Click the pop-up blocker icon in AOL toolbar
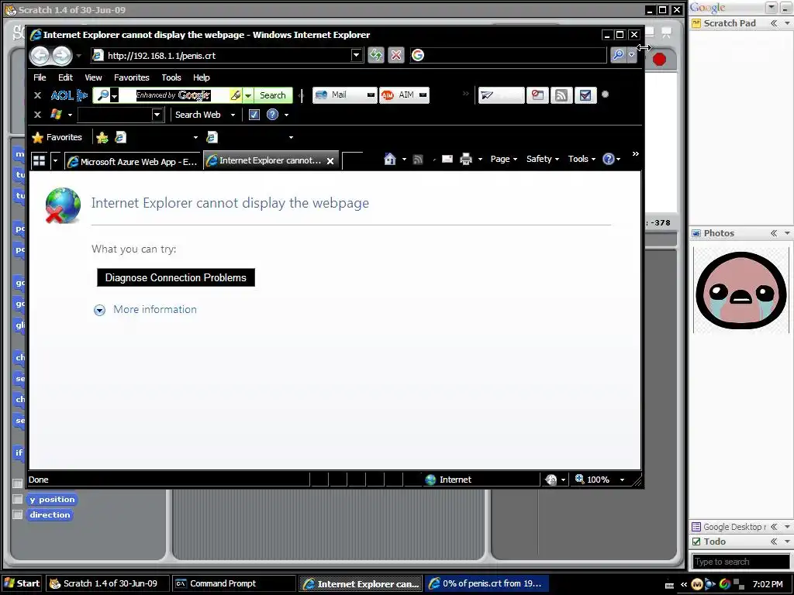The width and height of the screenshot is (794, 595). (538, 95)
